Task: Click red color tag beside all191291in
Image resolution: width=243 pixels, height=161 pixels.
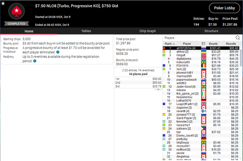Action: coord(164,48)
